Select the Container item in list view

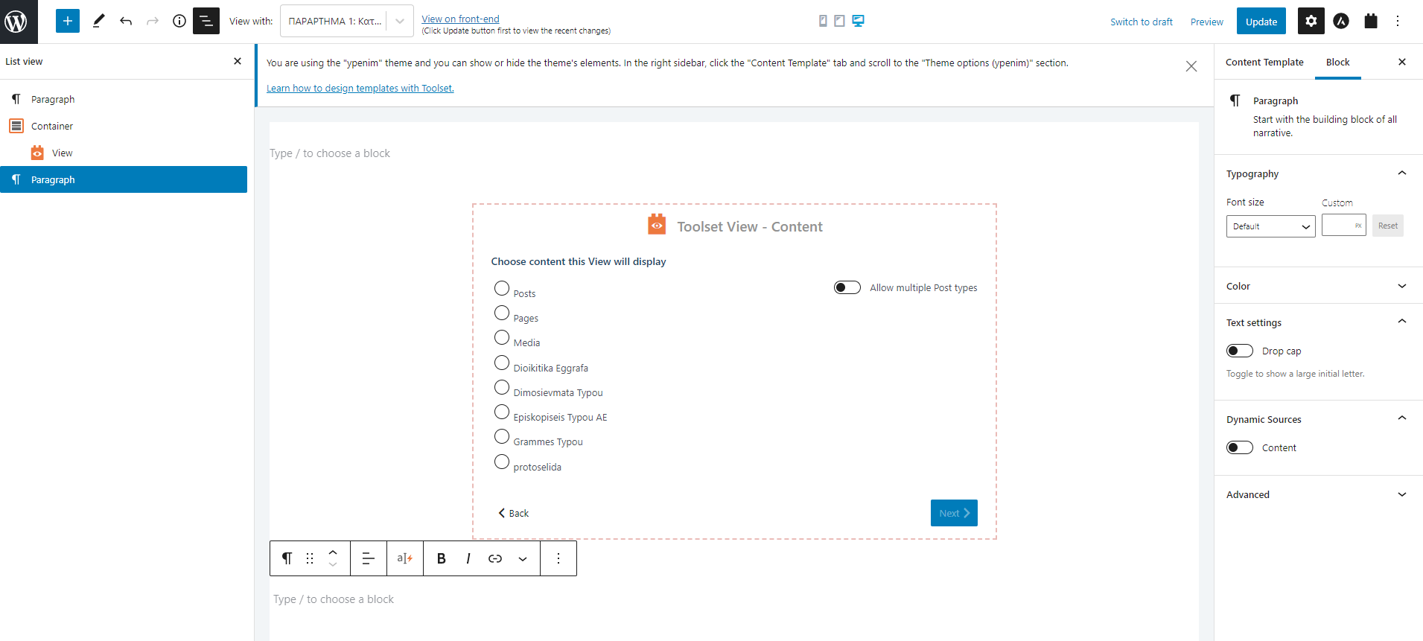[52, 127]
